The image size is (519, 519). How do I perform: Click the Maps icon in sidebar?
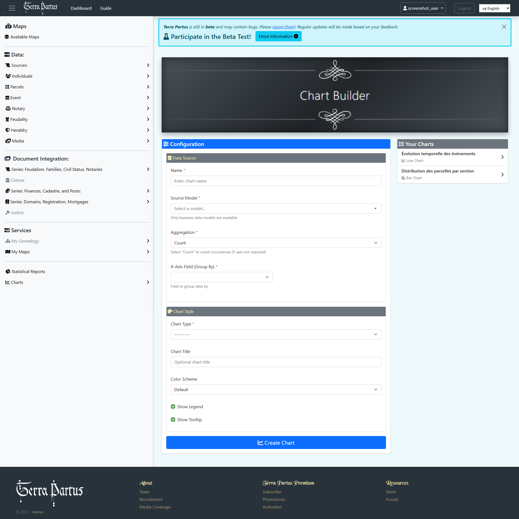tap(8, 26)
